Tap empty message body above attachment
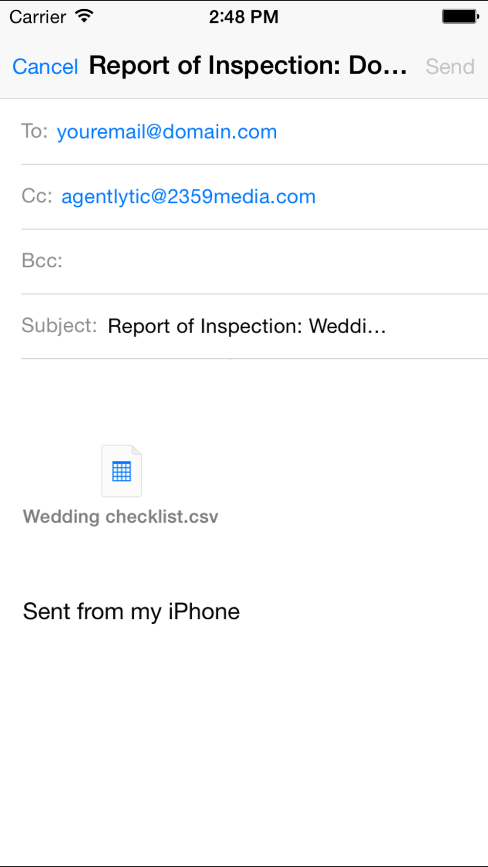This screenshot has width=488, height=867. click(x=244, y=397)
